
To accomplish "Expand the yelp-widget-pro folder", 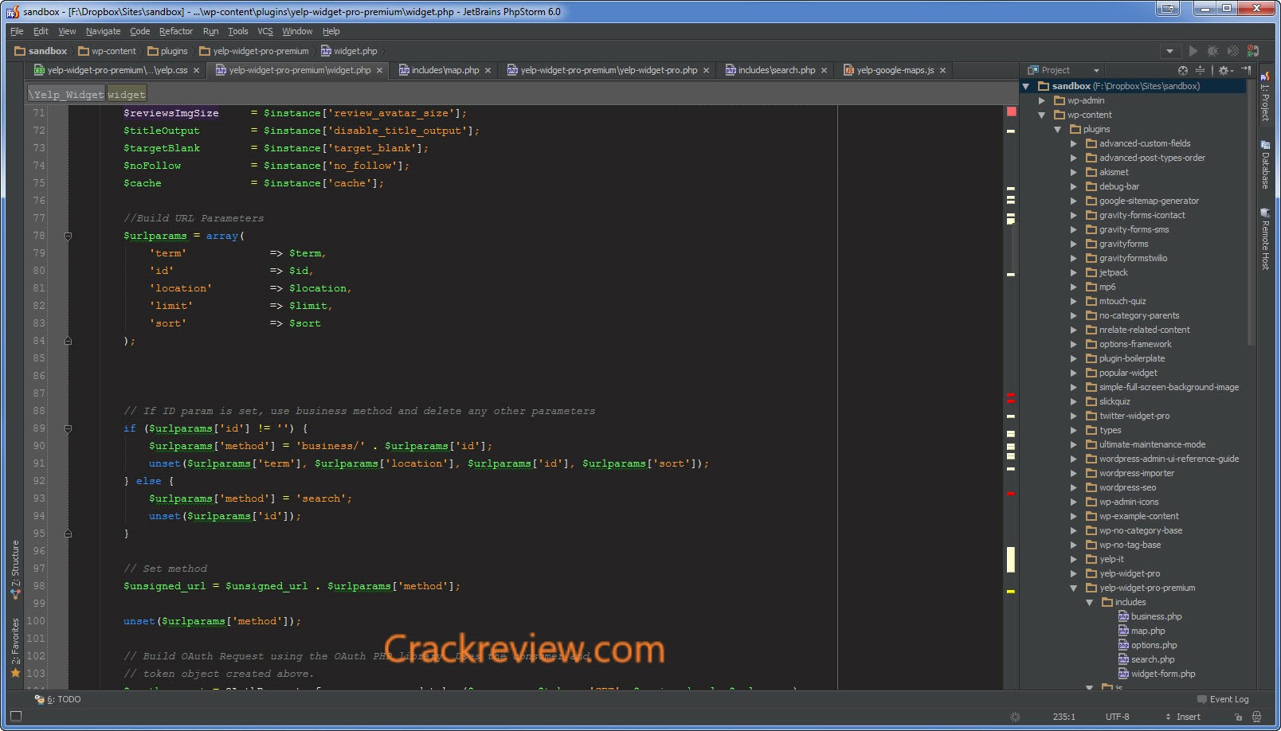I will click(1073, 573).
